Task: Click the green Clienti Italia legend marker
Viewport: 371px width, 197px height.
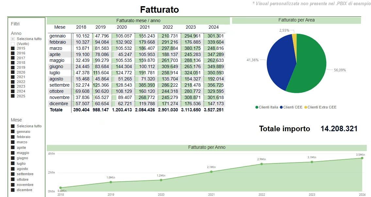Action: pos(257,107)
